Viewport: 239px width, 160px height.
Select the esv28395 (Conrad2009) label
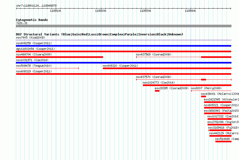tap(172, 88)
